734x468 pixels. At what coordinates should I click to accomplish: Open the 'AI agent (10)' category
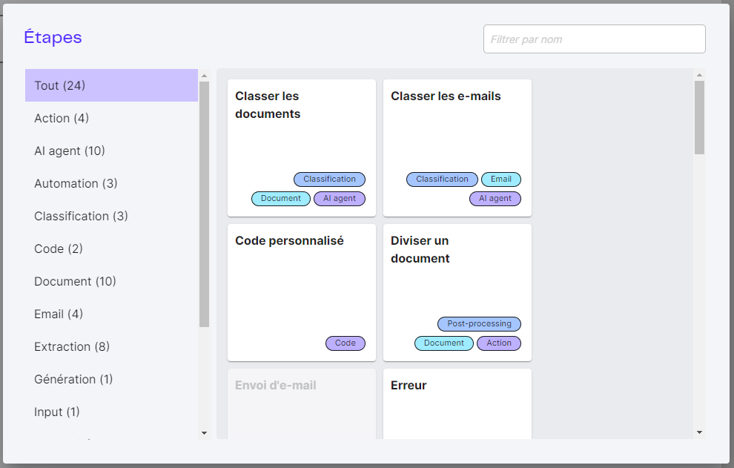[111, 151]
